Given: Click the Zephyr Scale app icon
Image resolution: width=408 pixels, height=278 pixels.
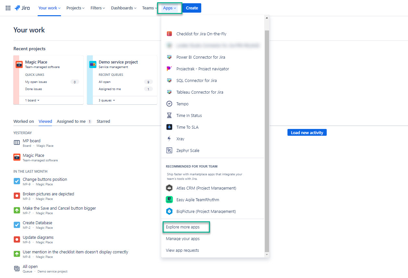Looking at the screenshot, I should [169, 150].
